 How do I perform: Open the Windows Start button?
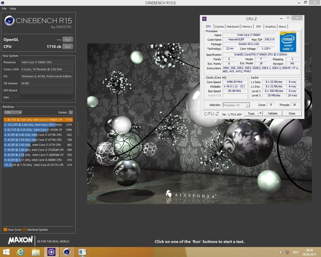coord(6,252)
